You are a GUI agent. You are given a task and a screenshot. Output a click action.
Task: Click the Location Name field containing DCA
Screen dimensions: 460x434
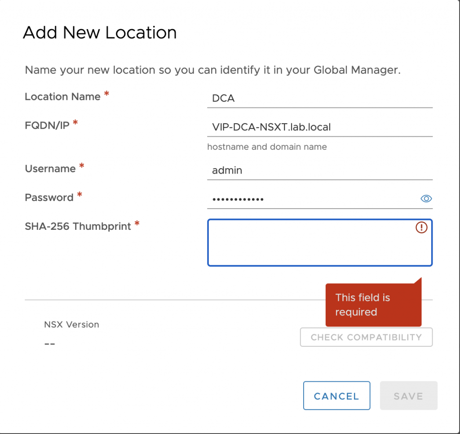(320, 98)
